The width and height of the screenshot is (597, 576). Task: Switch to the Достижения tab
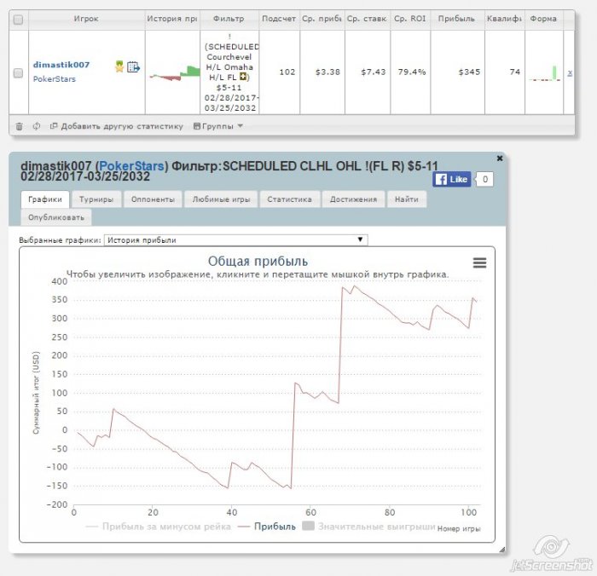pos(353,199)
